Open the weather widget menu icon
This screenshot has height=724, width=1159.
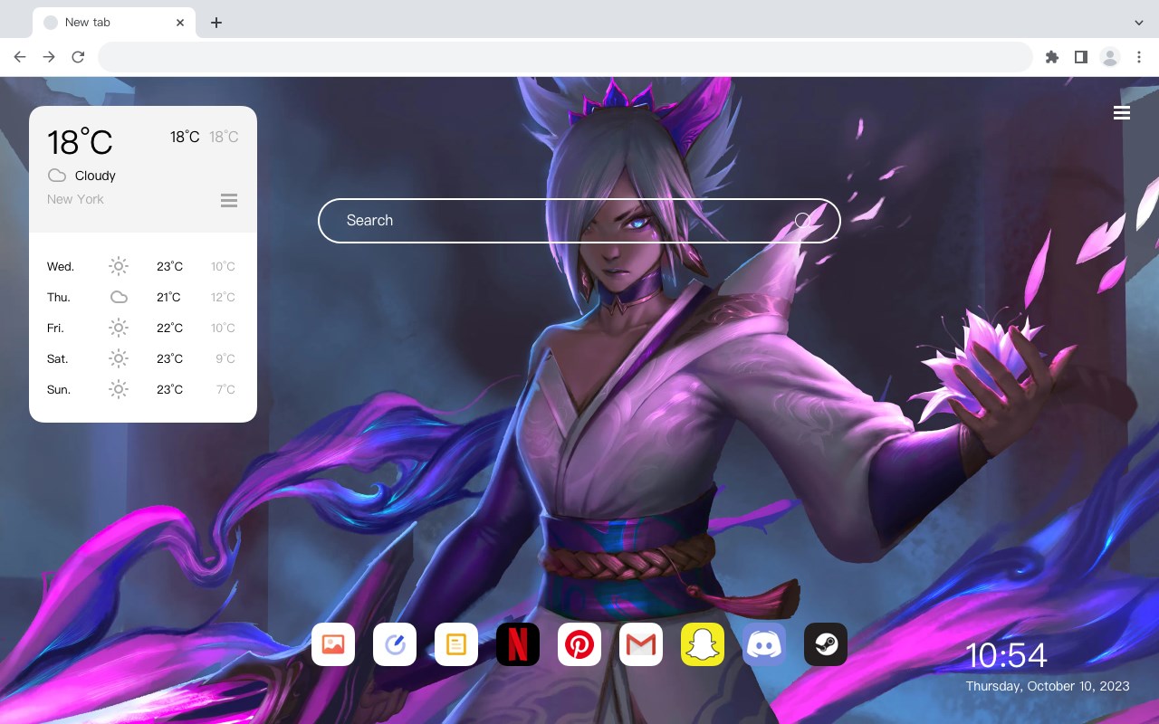229,200
